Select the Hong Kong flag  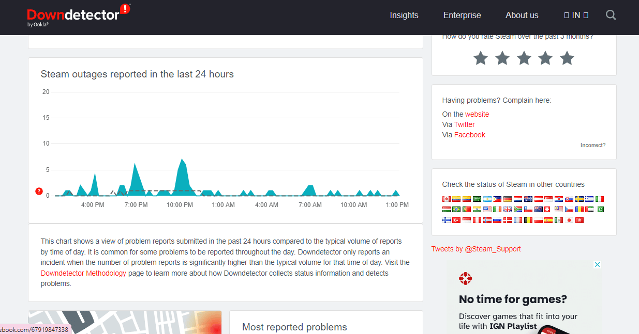pos(579,220)
